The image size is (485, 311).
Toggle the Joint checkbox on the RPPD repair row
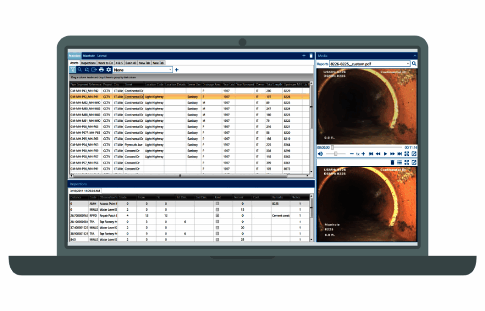[218, 215]
